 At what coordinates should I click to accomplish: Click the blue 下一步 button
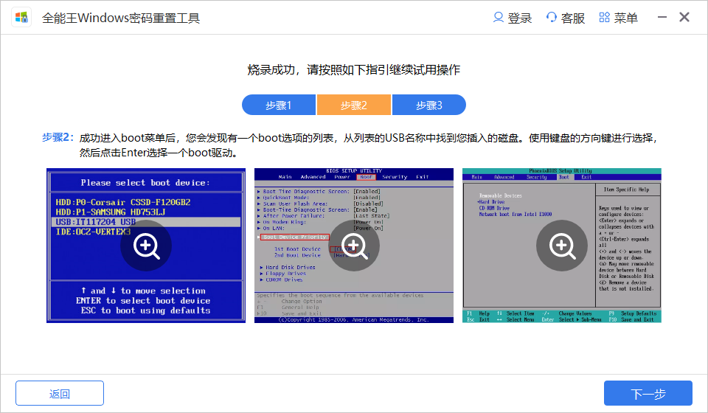pos(648,393)
